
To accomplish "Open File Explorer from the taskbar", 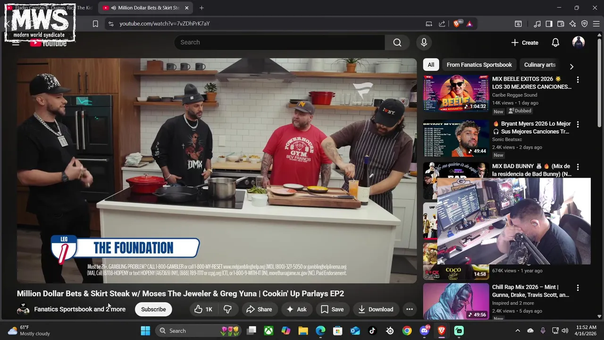I will 303,331.
